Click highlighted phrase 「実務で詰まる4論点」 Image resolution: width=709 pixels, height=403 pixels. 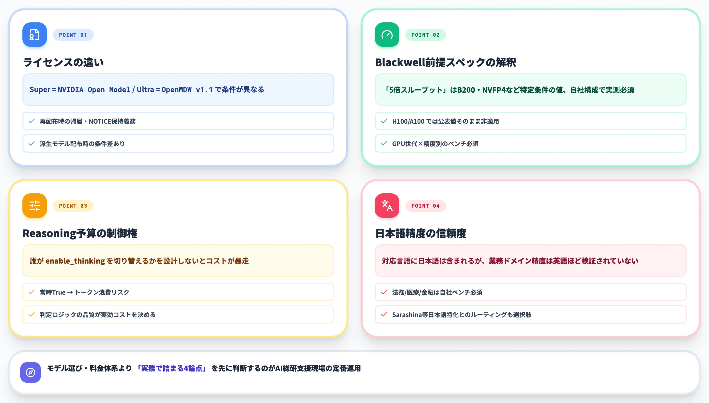tap(171, 368)
